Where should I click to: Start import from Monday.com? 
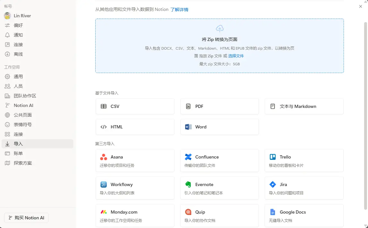point(135,216)
